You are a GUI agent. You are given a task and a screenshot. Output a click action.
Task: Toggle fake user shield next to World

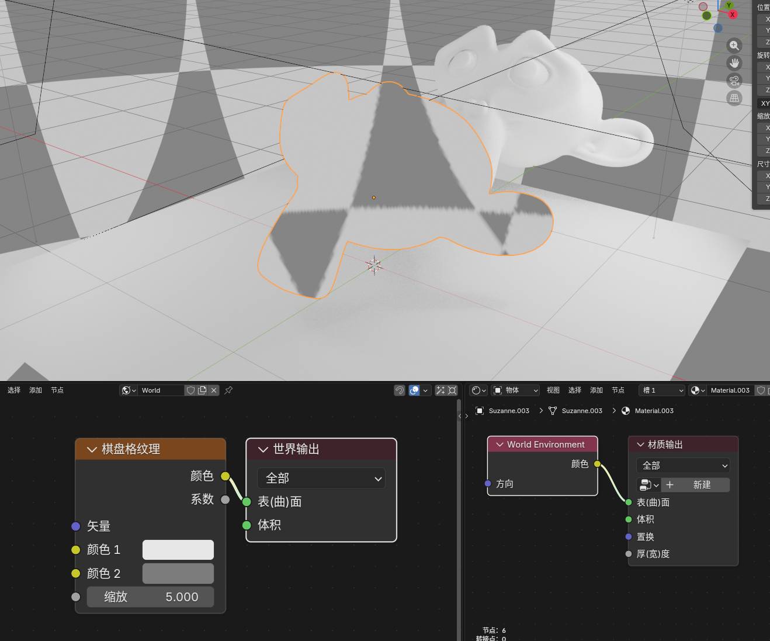coord(190,390)
